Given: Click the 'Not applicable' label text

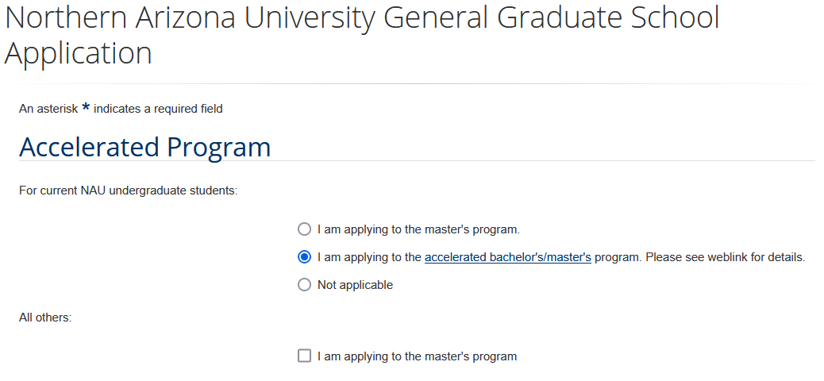Looking at the screenshot, I should 355,285.
